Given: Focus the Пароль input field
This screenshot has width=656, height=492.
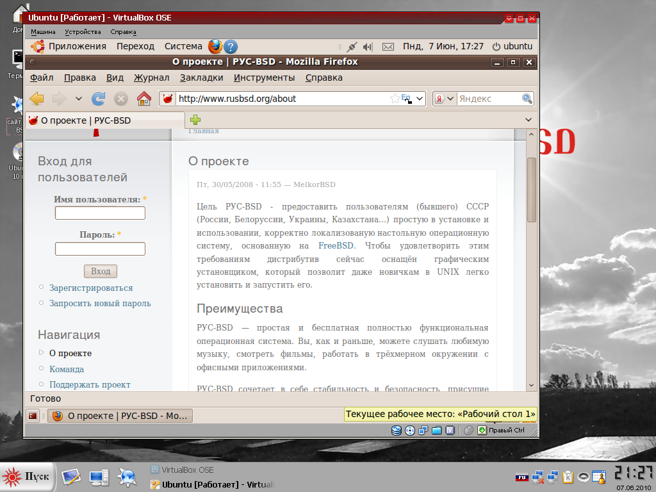Looking at the screenshot, I should tap(100, 249).
